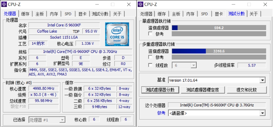Expand the 基准 version dropdown
Image resolution: width=273 pixels, height=127 pixels.
pos(217,80)
